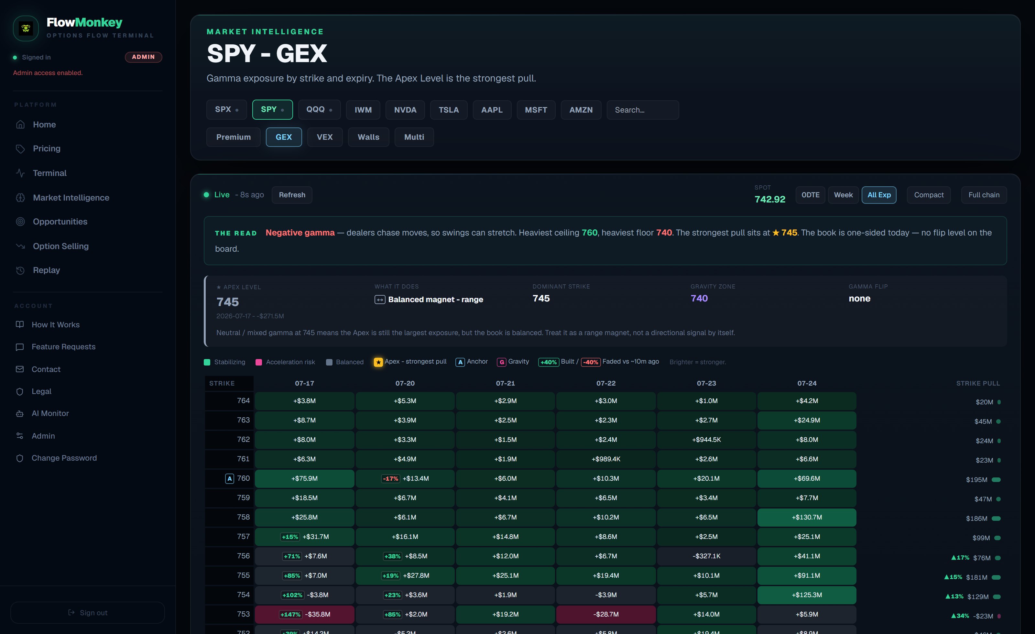Click the AI Monitor robot icon

click(x=20, y=414)
